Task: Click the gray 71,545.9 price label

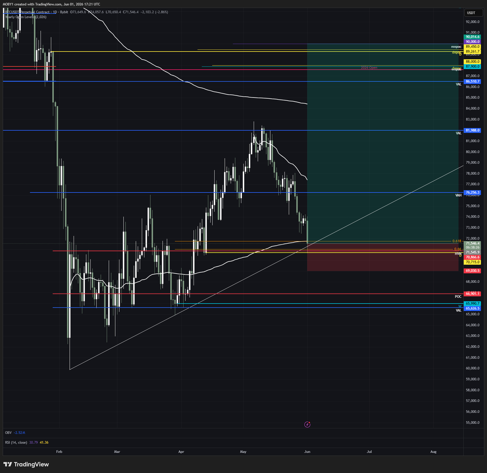Action: 472,252
